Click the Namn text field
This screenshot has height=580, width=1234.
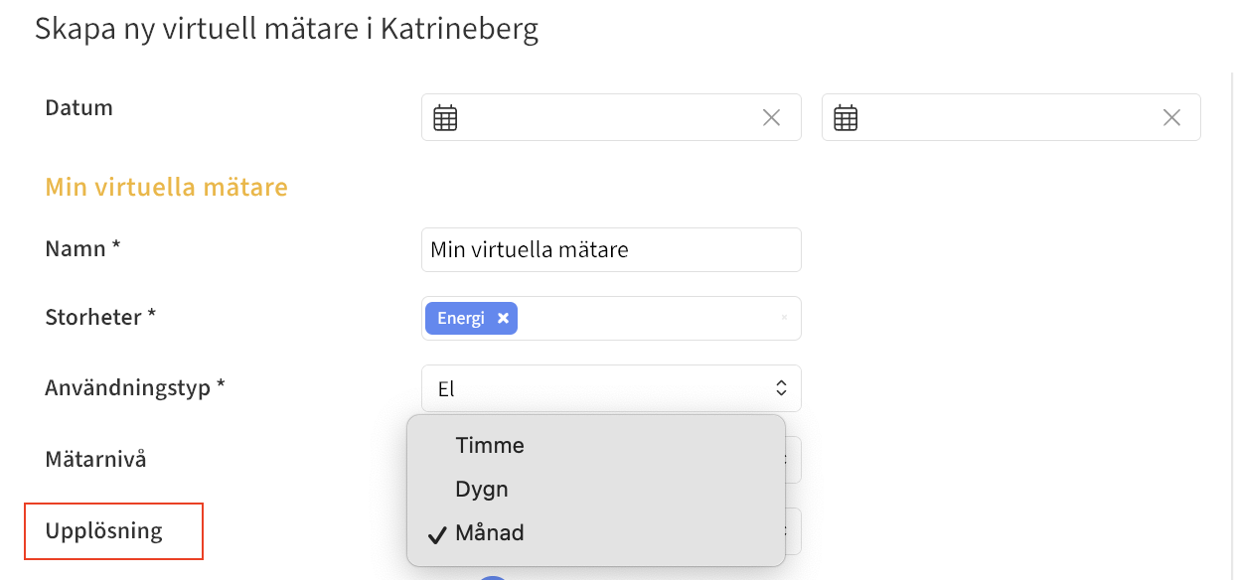coord(611,249)
